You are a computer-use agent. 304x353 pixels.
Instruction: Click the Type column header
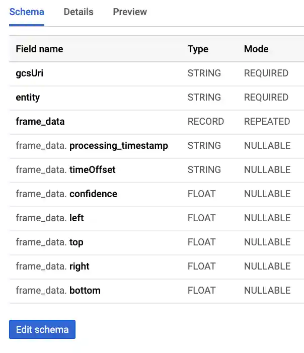click(x=198, y=49)
